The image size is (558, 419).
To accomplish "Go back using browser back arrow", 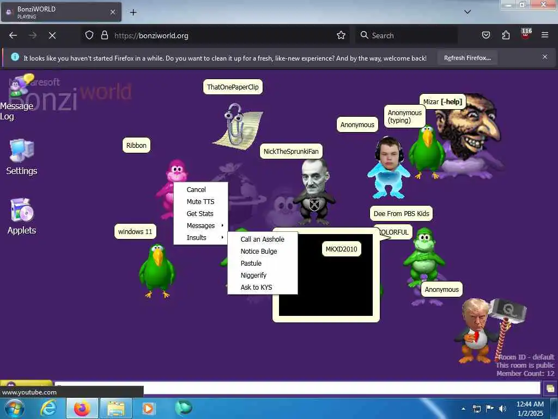I will point(13,35).
